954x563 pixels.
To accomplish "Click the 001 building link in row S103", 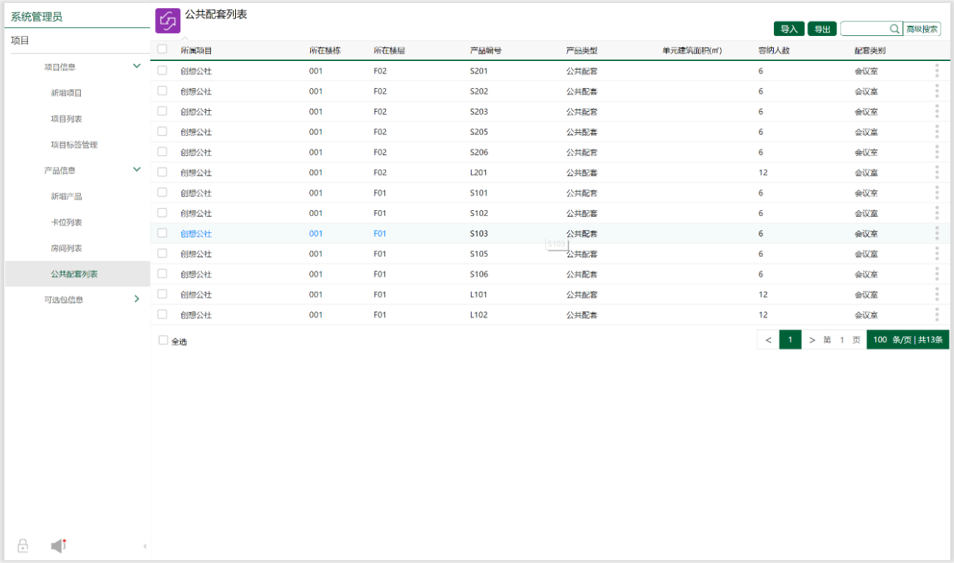I will click(x=315, y=234).
